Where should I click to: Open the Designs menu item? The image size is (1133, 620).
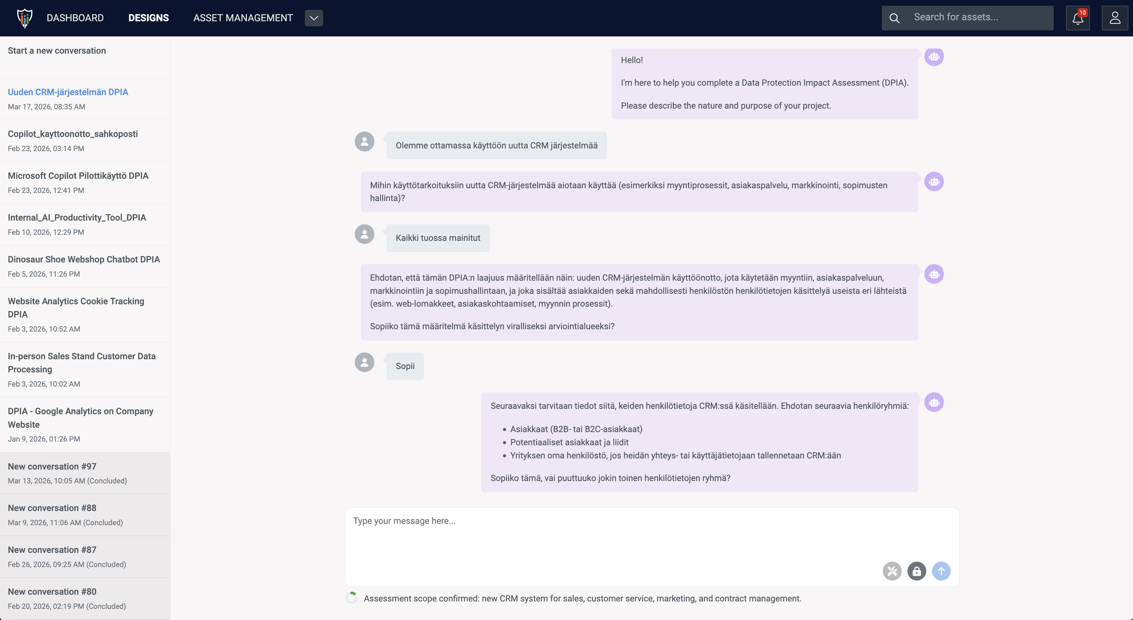(x=148, y=18)
